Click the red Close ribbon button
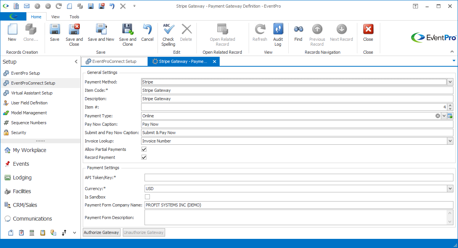This screenshot has width=458, height=248. coord(368,32)
